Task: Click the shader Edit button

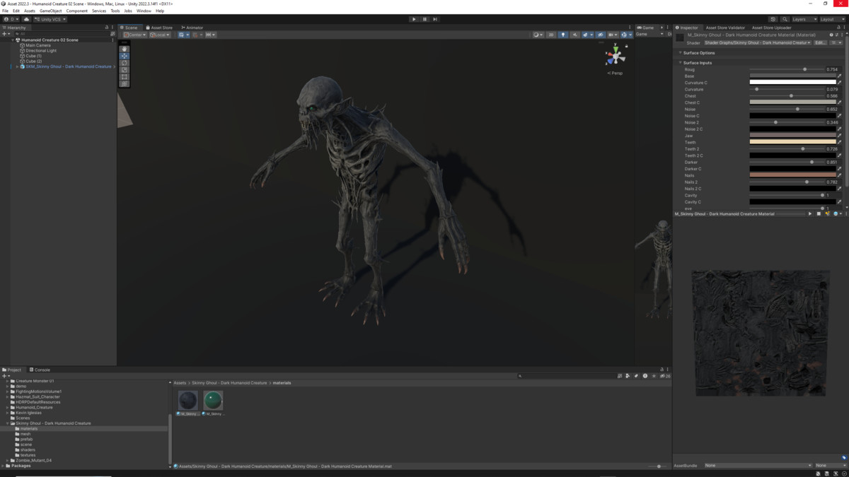Action: tap(820, 42)
